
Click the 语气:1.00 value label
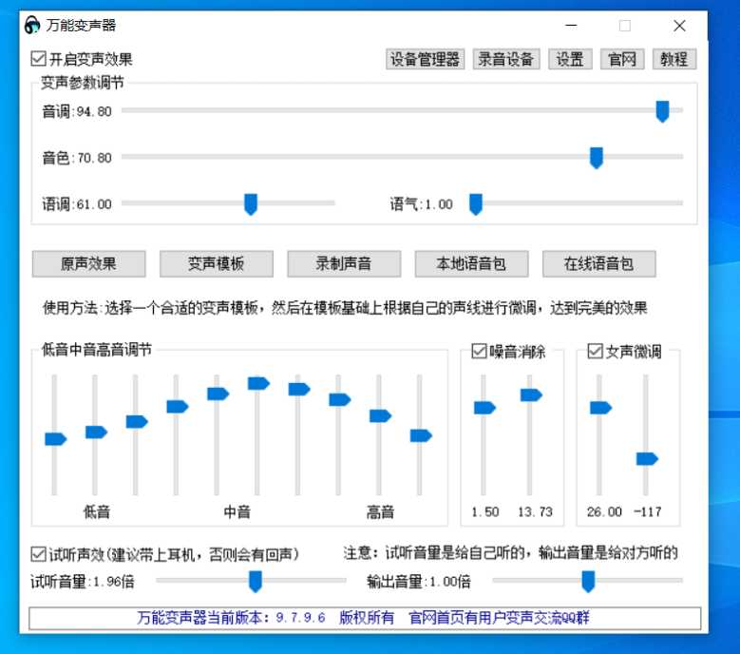pyautogui.click(x=422, y=204)
